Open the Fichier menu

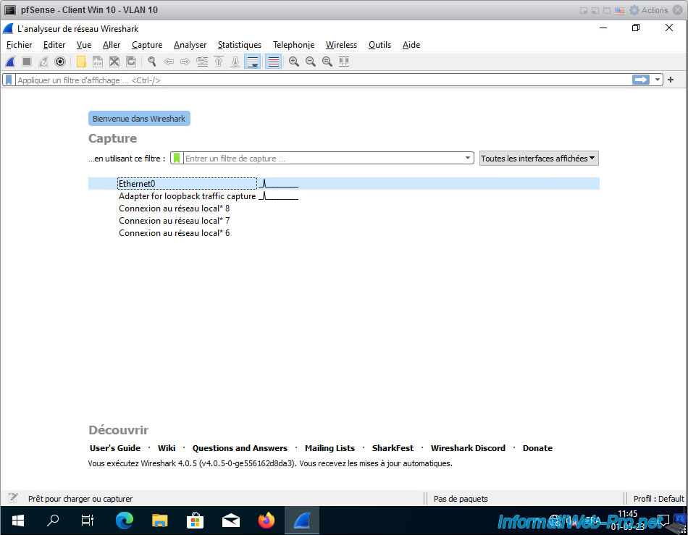coord(20,45)
